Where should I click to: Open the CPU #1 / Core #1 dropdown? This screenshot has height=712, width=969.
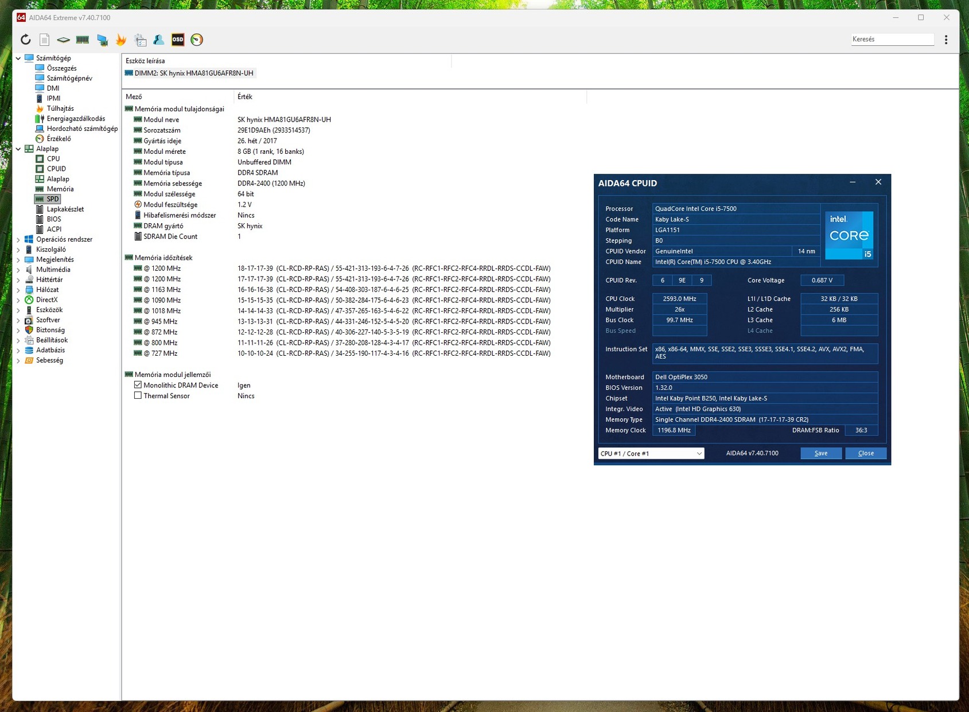coord(651,453)
